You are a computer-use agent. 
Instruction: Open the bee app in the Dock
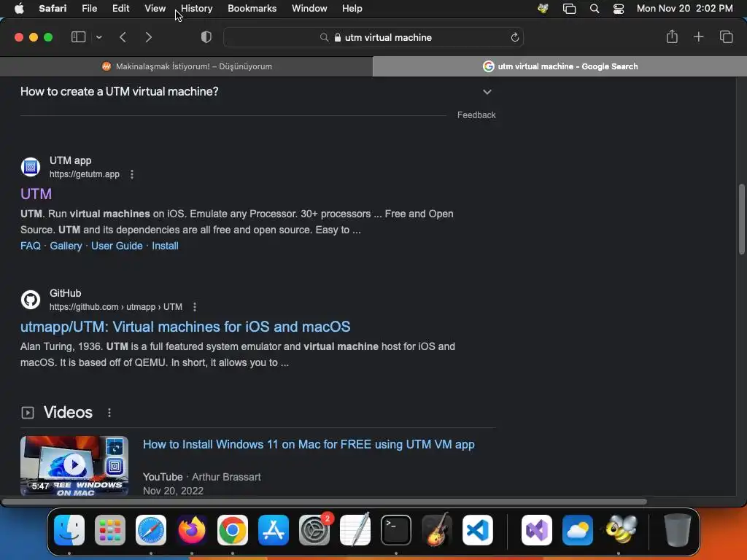[x=621, y=530]
